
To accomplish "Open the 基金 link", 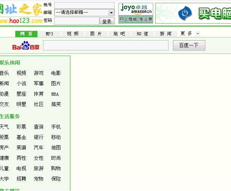I will (21, 137).
